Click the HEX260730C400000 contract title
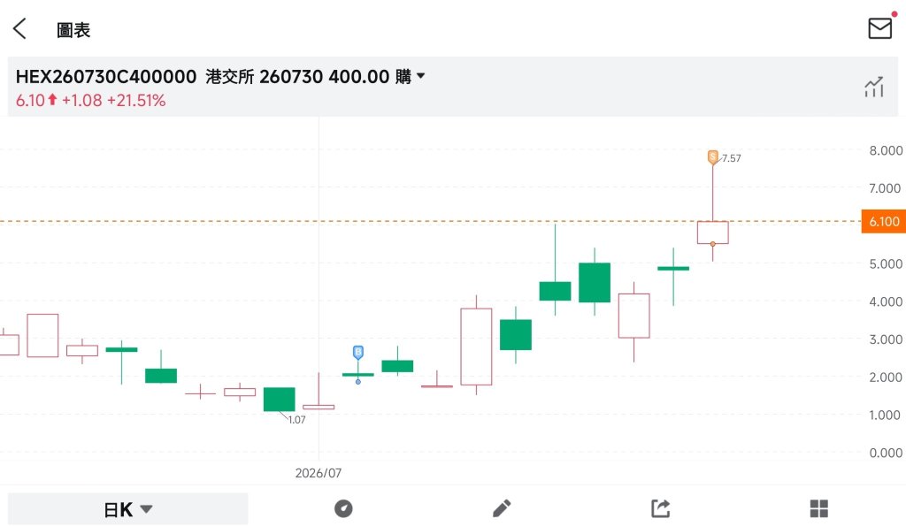This screenshot has width=906, height=526. 106,76
